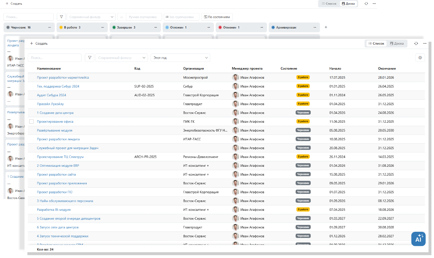Viewport: 434px width, 258px height.
Task: Click the refresh icon next to the Доска tab in list view
Action: pos(416,43)
